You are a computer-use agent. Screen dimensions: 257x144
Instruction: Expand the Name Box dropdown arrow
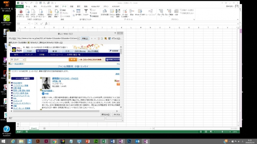[x=29, y=24]
